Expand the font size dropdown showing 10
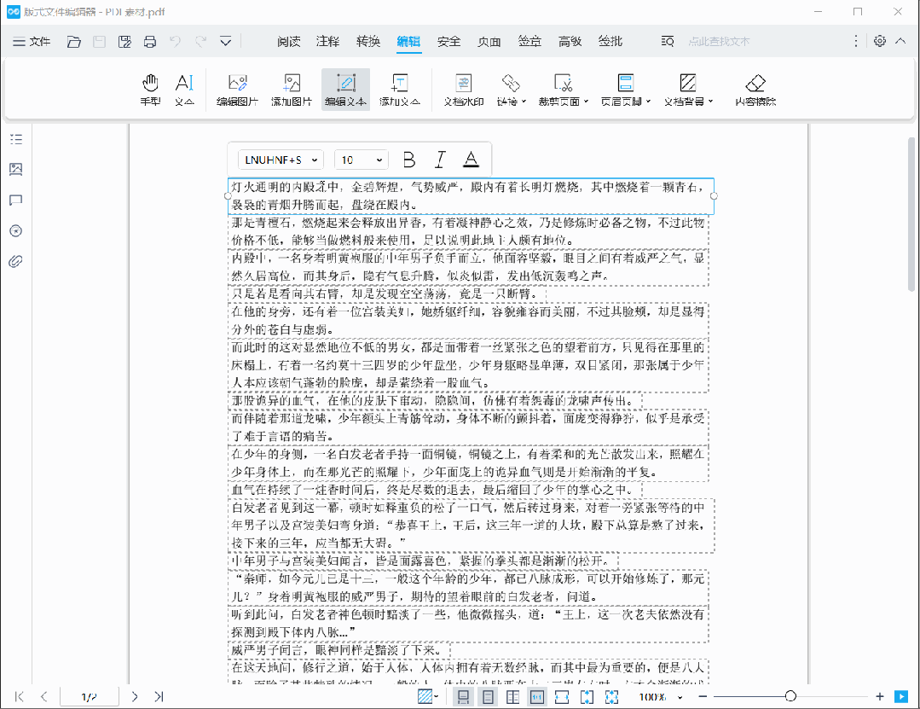 362,160
